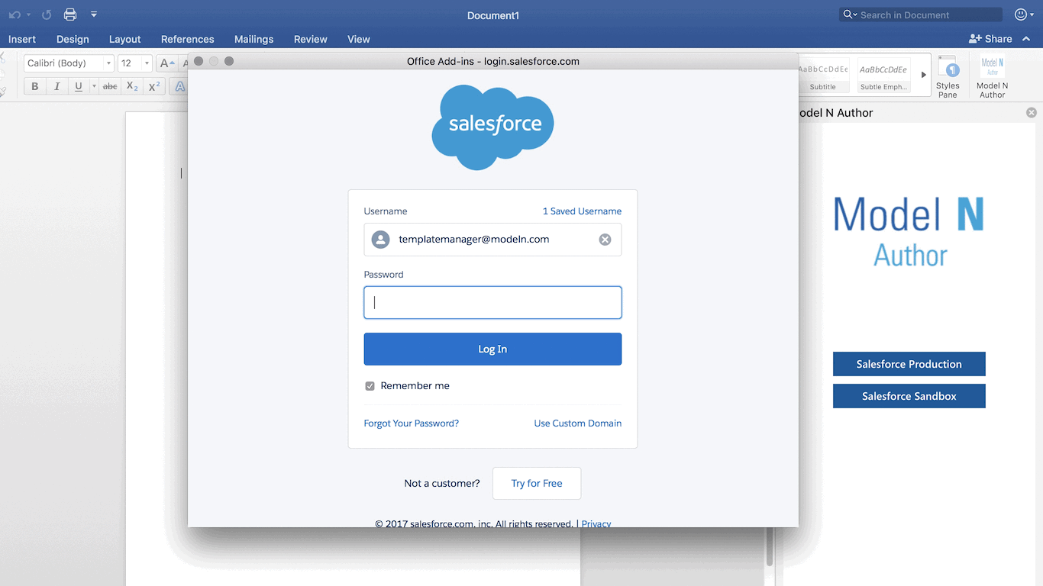This screenshot has width=1043, height=586.
Task: Click the Text Effects icon in ribbon
Action: [179, 87]
